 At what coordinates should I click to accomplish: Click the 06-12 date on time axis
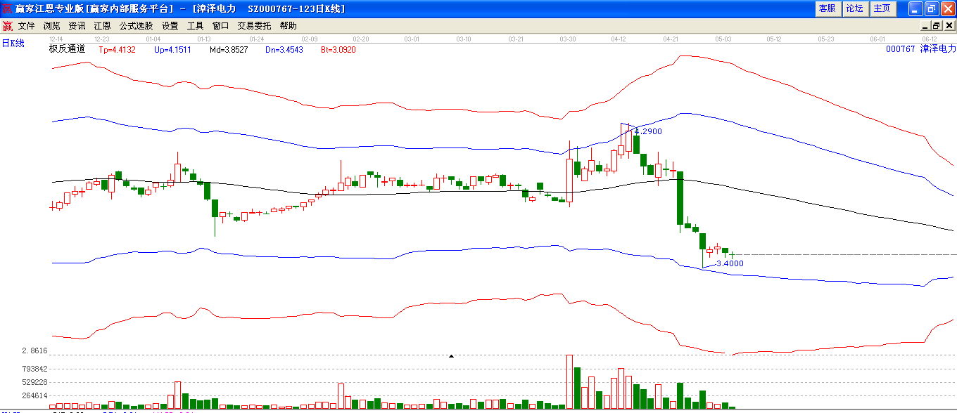pos(930,39)
